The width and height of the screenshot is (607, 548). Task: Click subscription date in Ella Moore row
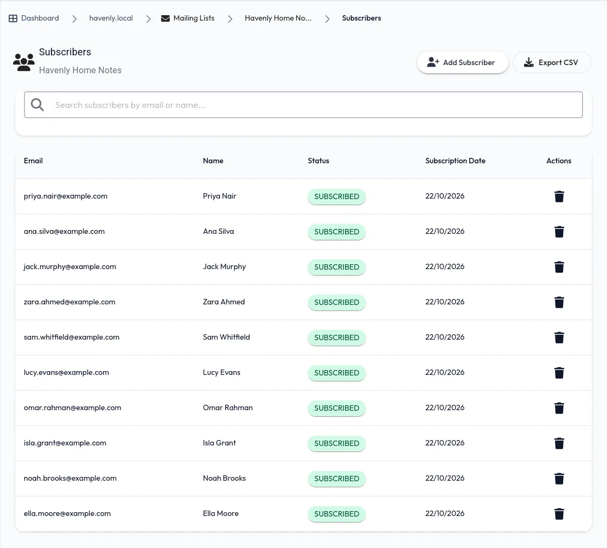point(445,513)
